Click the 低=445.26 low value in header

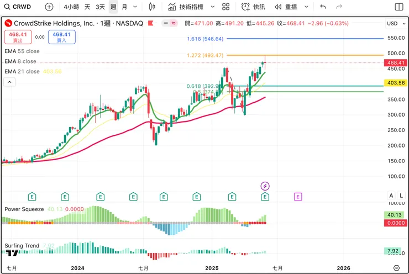(x=260, y=23)
